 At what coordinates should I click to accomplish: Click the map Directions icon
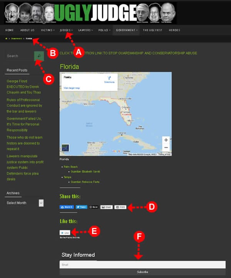coord(109,78)
